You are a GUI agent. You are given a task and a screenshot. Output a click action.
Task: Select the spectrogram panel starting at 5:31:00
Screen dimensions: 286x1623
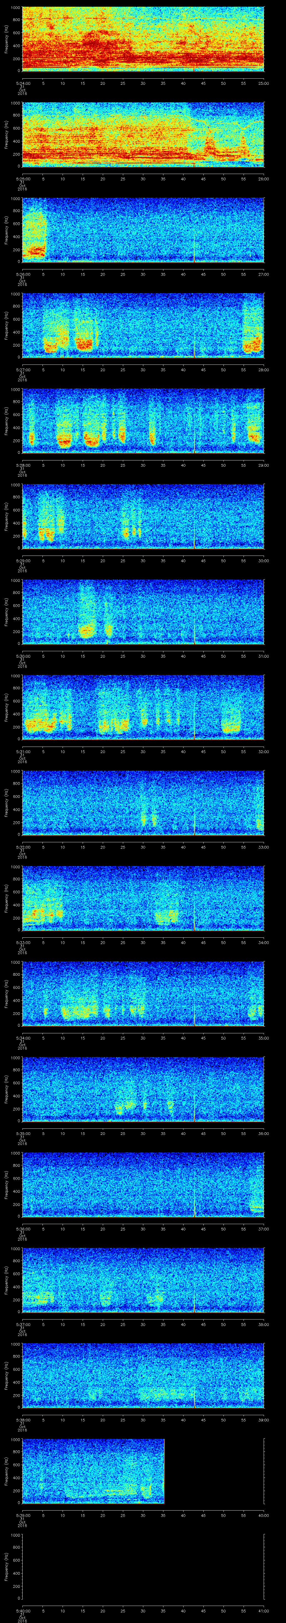[143, 707]
